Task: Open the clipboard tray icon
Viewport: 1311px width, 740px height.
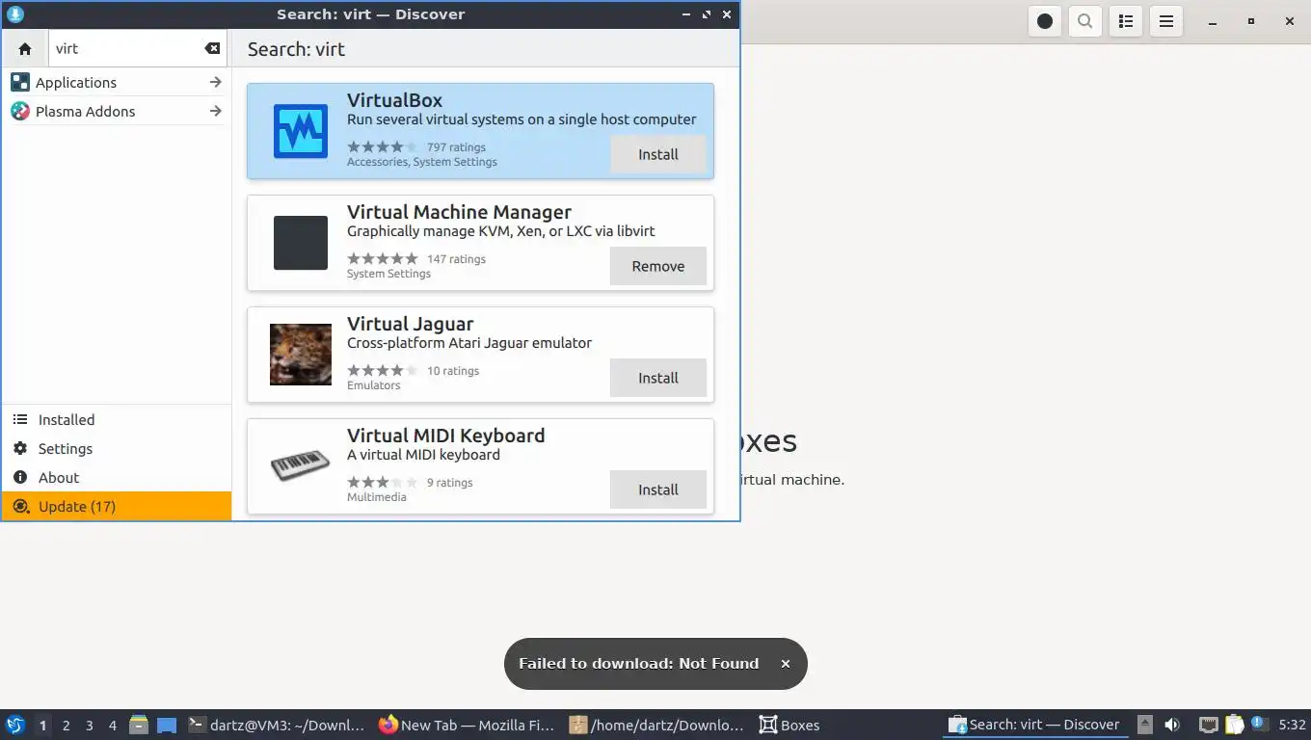Action: click(x=1234, y=725)
